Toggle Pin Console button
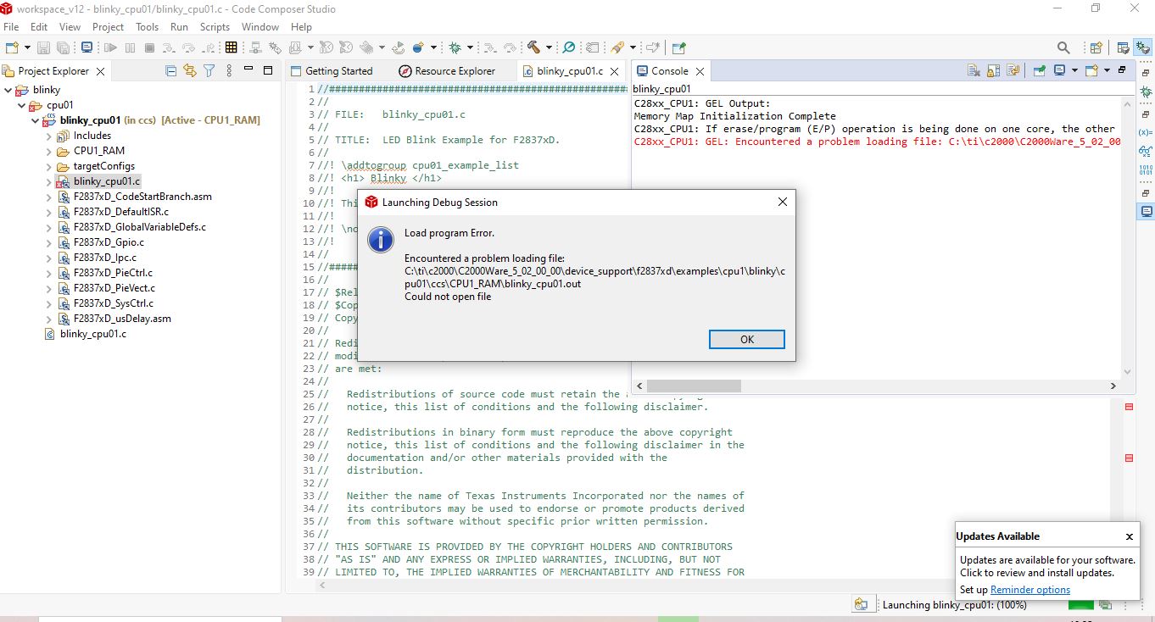This screenshot has height=622, width=1155. (x=1039, y=71)
